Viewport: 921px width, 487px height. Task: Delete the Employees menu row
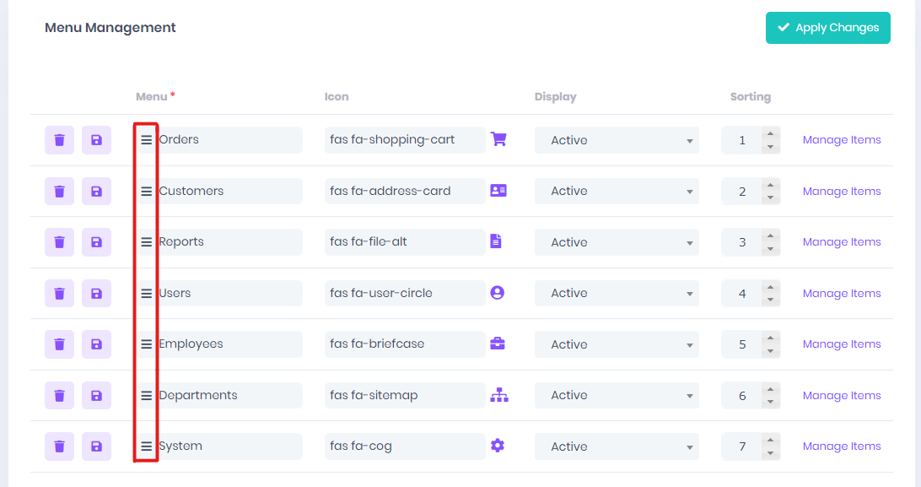pyautogui.click(x=59, y=344)
